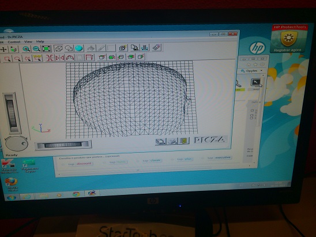
Task: Select the fourth green cube view icon
Action: click(131, 57)
